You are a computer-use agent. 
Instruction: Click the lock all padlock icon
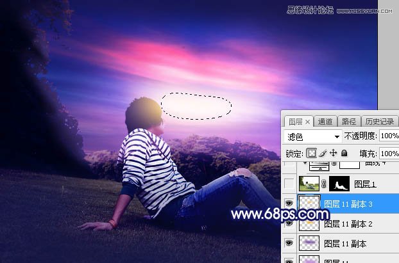[344, 153]
